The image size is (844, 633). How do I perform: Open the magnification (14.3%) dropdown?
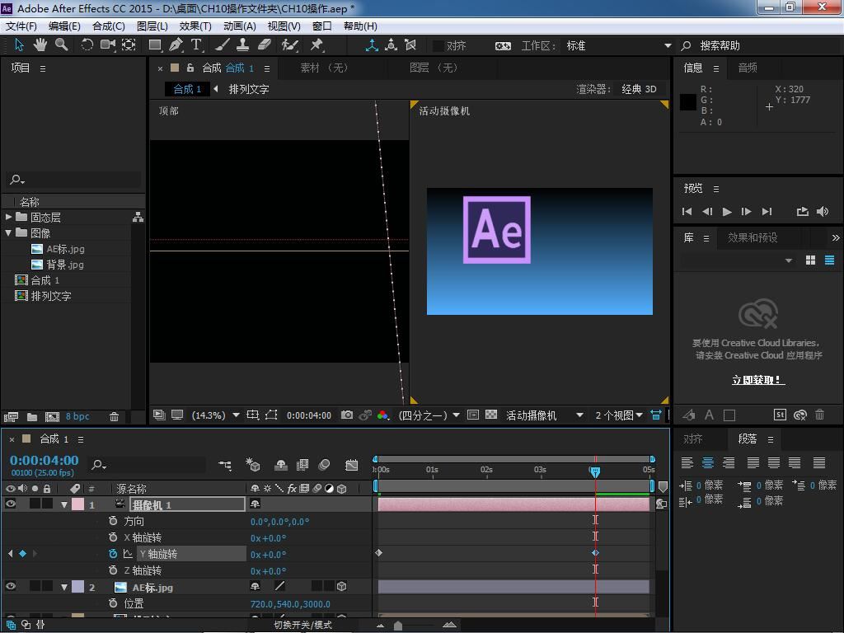(x=215, y=415)
